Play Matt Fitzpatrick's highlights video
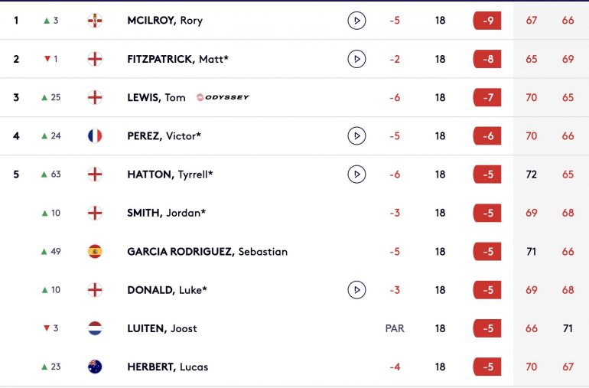 (x=356, y=59)
